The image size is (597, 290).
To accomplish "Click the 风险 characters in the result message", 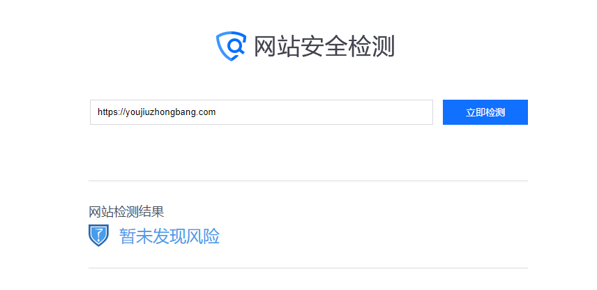I will click(203, 236).
